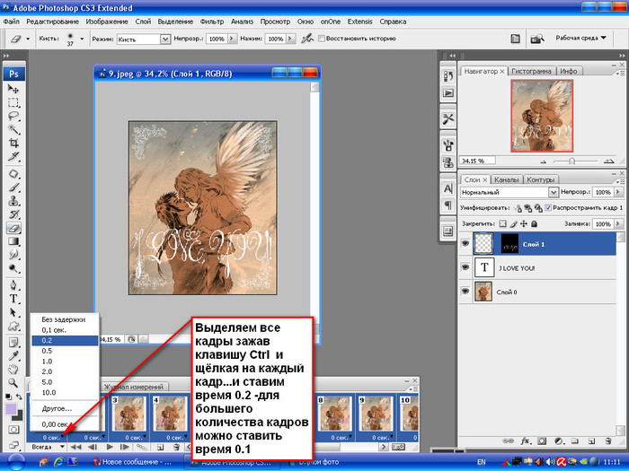Open the eraser Mode dropdown
This screenshot has width=629, height=471.
pos(164,39)
